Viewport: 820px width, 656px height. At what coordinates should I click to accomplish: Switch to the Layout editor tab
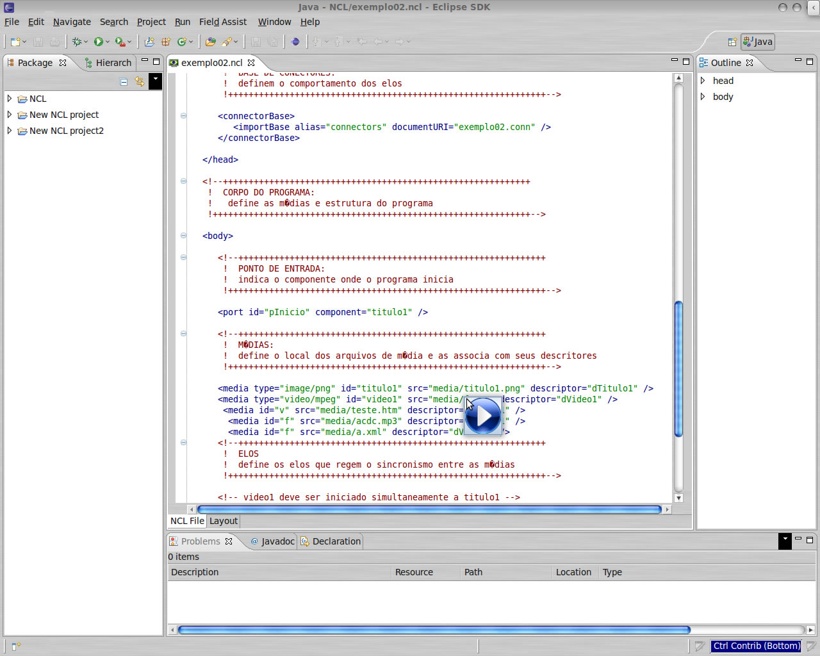point(223,521)
